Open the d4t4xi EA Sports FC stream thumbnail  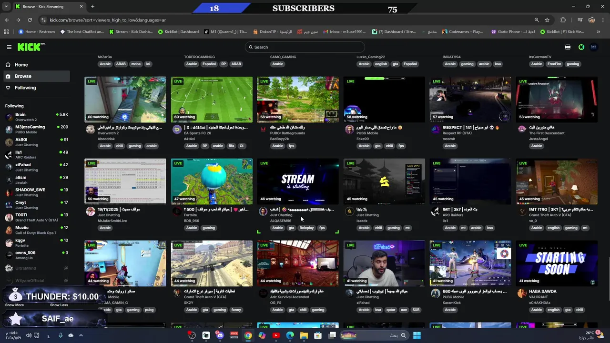click(212, 99)
